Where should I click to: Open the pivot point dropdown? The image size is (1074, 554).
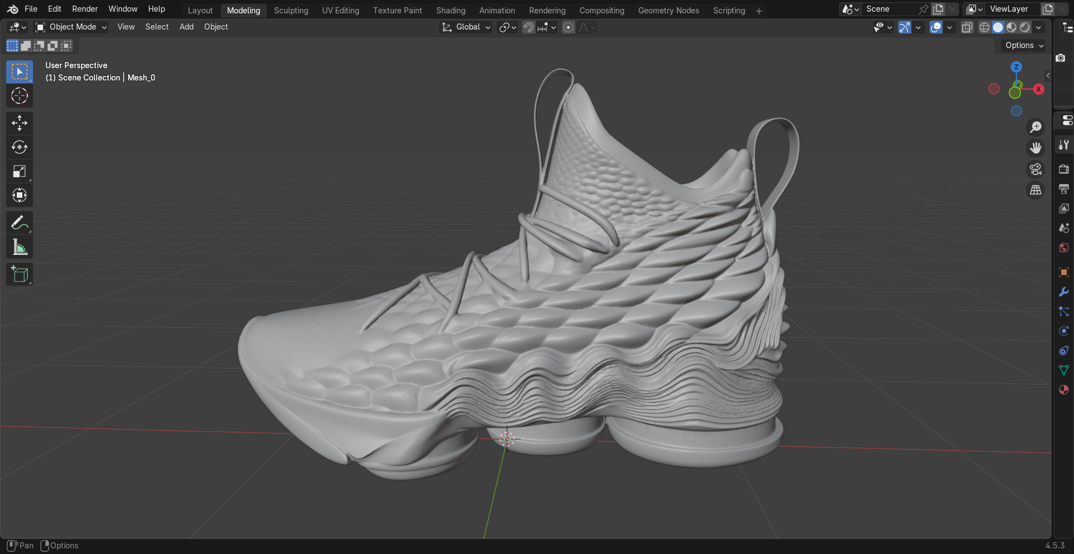click(508, 27)
